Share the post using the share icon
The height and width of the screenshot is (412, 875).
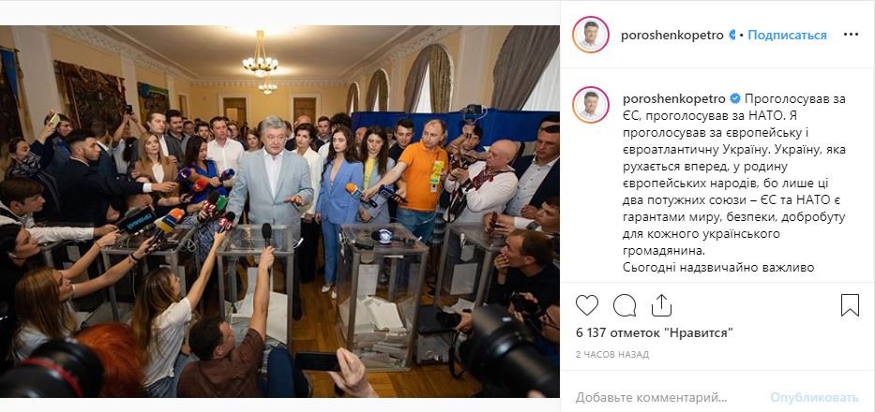661,305
